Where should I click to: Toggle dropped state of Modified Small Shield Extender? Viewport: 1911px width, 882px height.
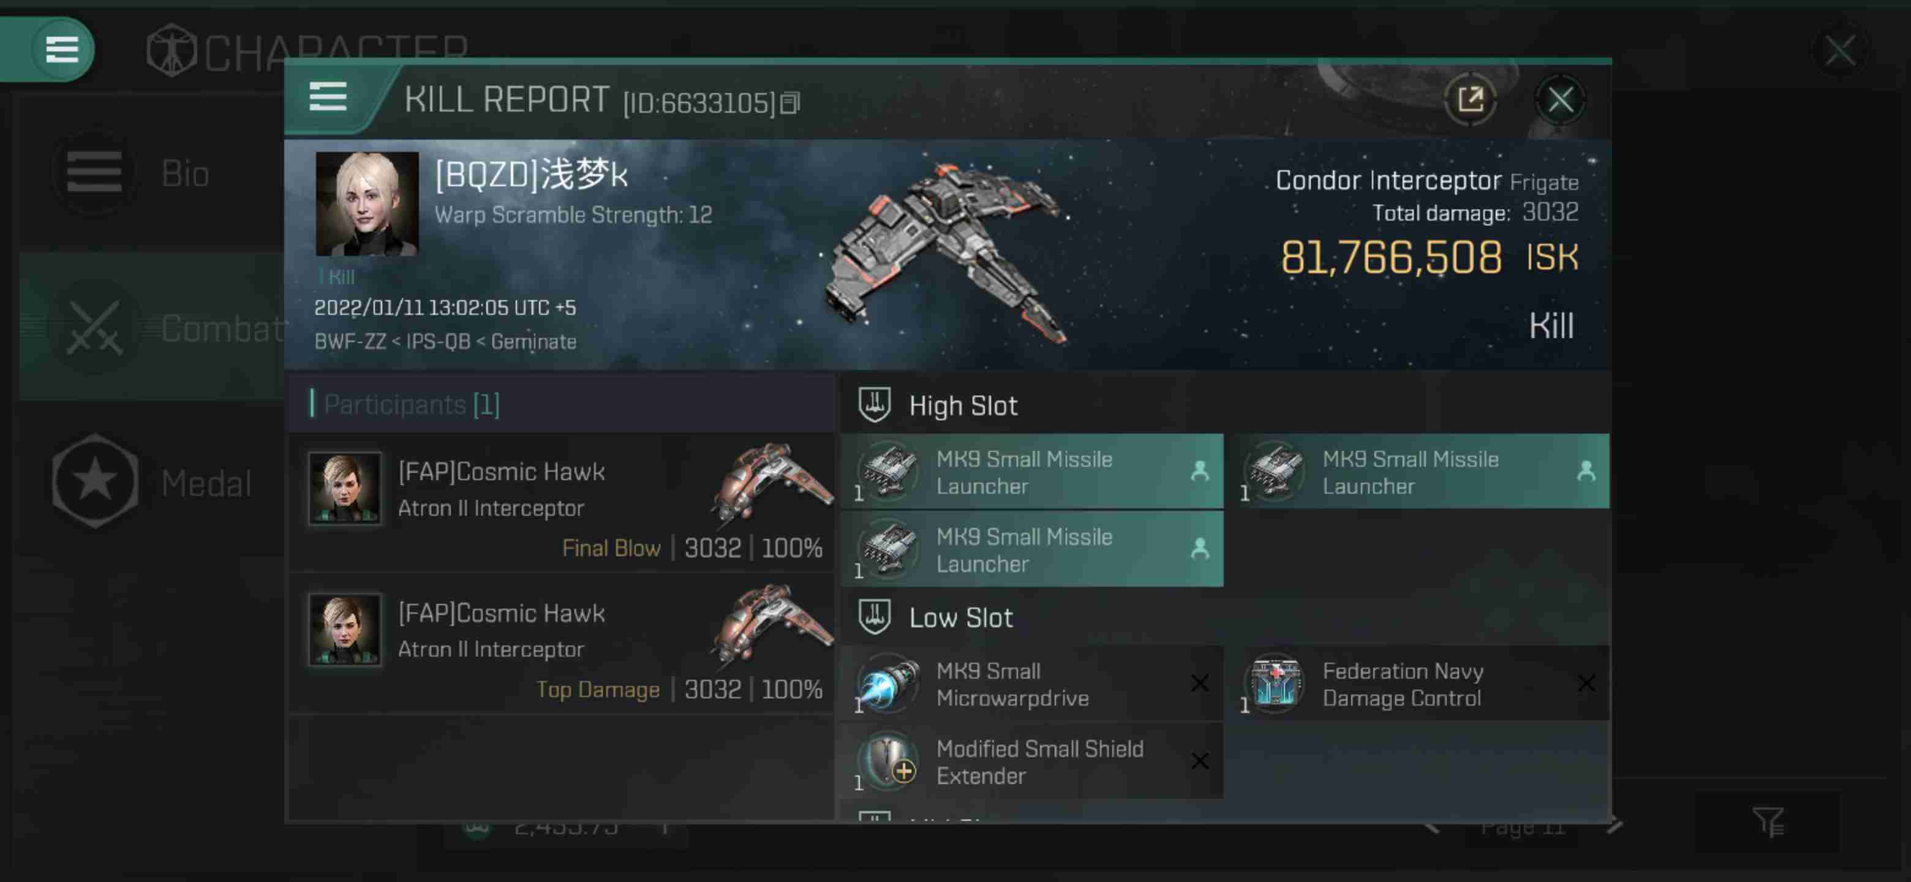point(1199,761)
